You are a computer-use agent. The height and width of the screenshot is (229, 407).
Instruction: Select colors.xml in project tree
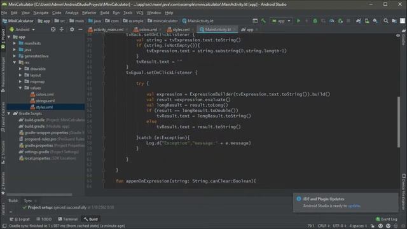(45, 94)
